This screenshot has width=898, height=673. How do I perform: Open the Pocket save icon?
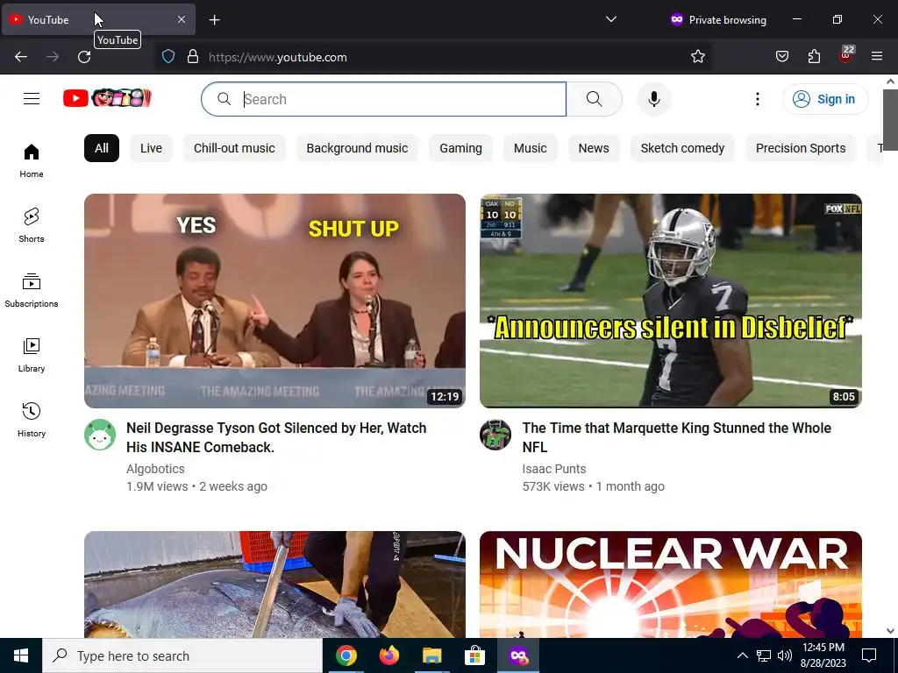click(781, 57)
